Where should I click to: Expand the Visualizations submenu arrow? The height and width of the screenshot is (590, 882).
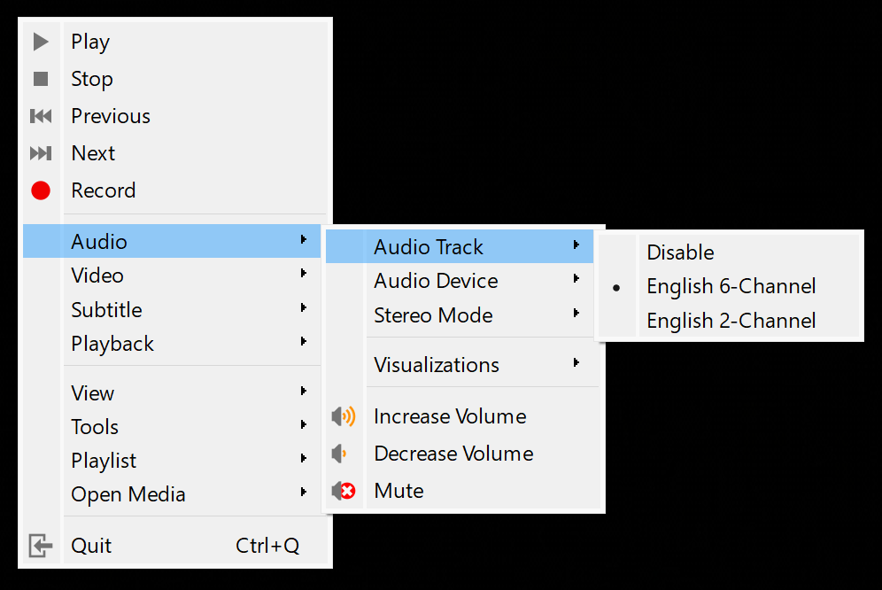point(576,363)
